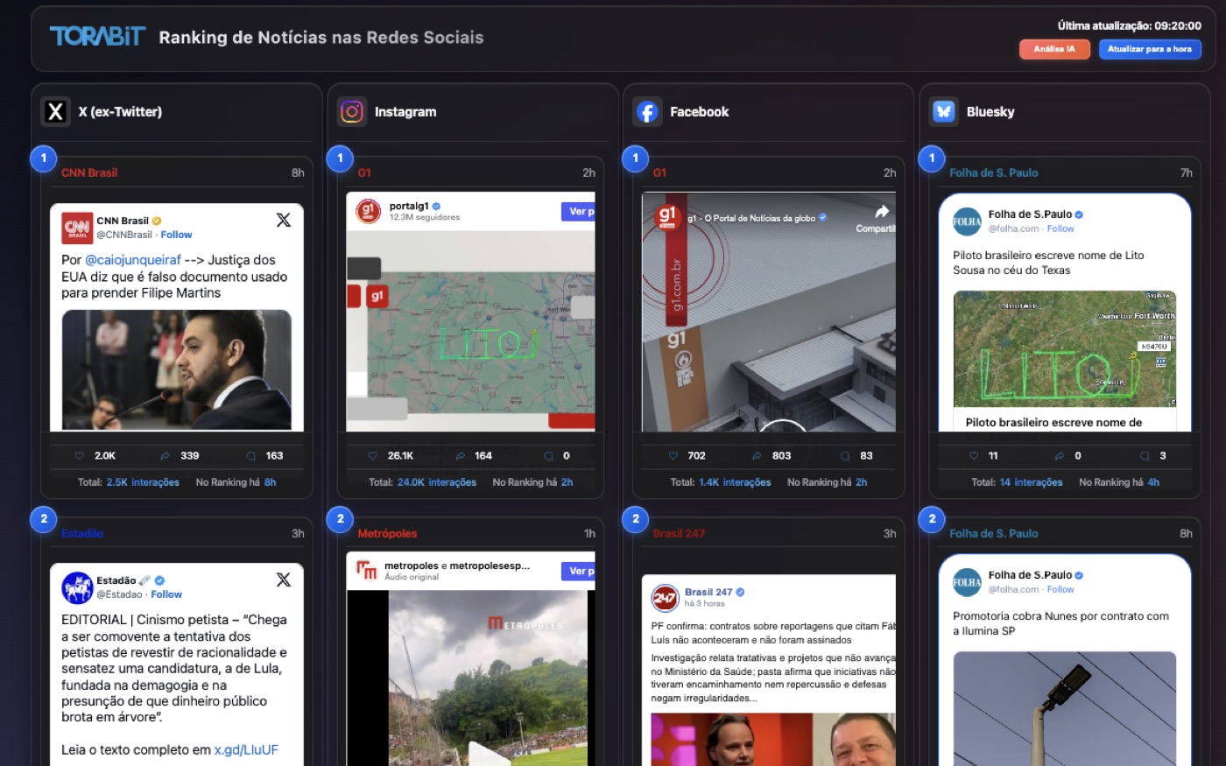Viewport: 1226px width, 766px height.
Task: Follow @Estadao via Follow link
Action: click(166, 594)
